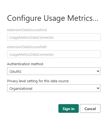Click the 'Authentication method' label
Screen dimensions: 107x119
pyautogui.click(x=25, y=64)
